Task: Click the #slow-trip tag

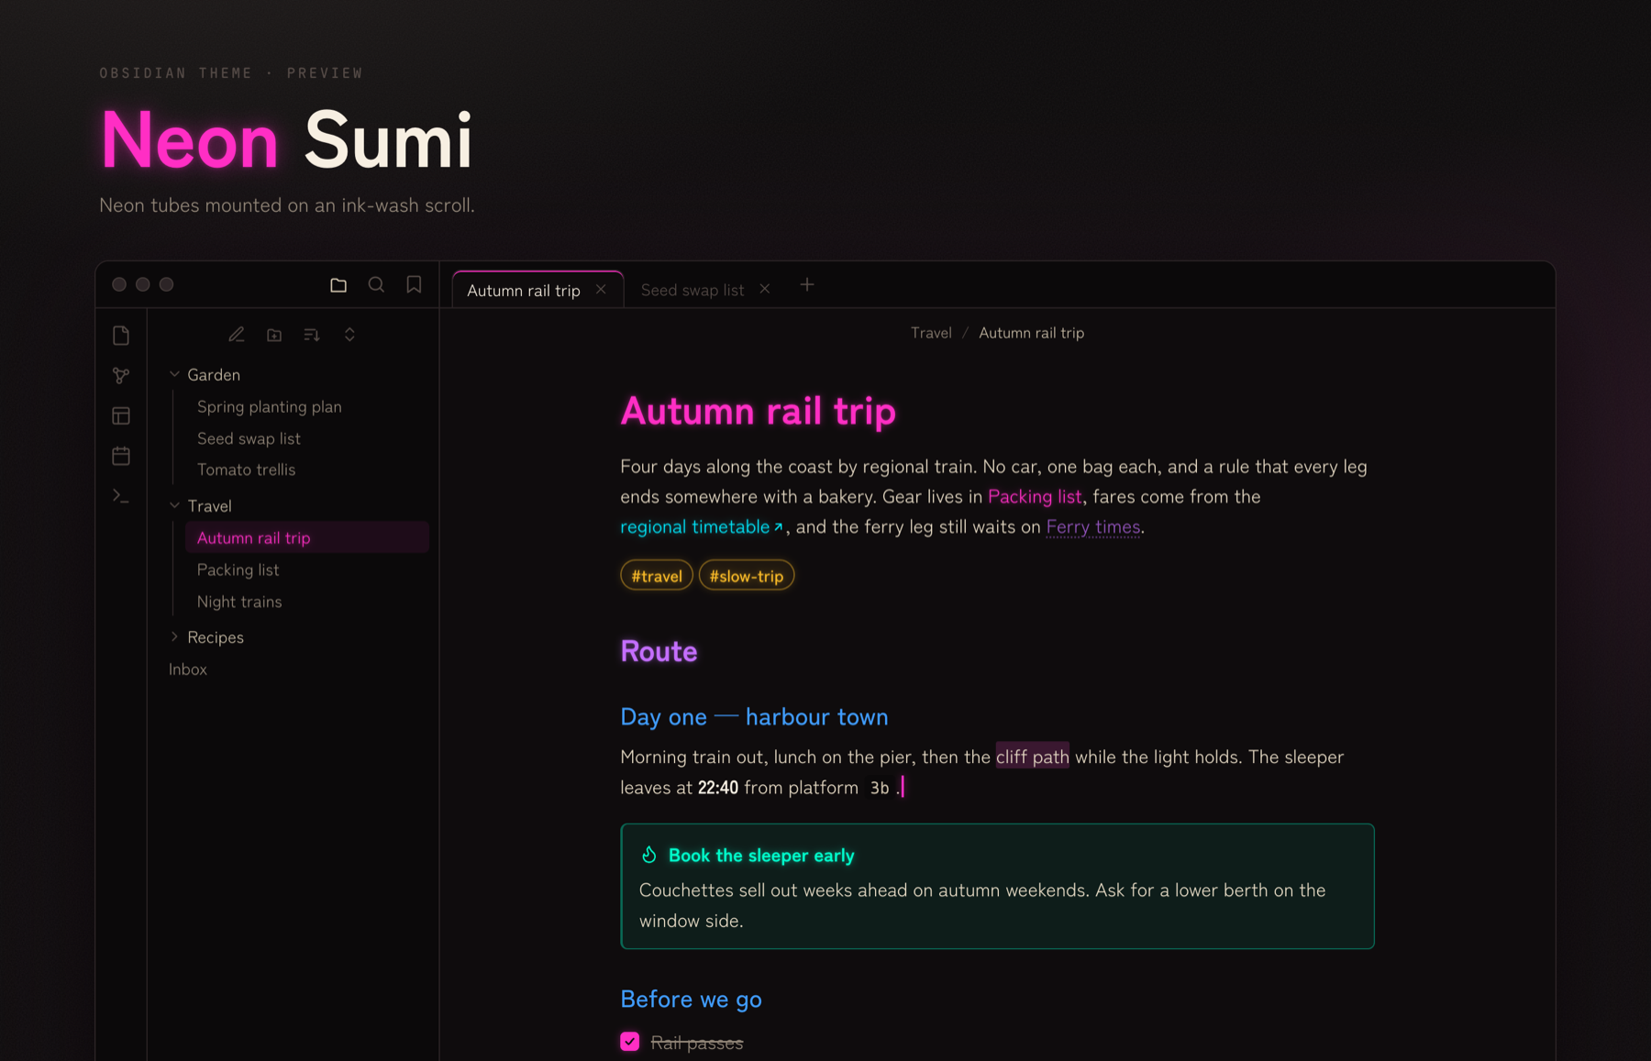Action: click(747, 576)
